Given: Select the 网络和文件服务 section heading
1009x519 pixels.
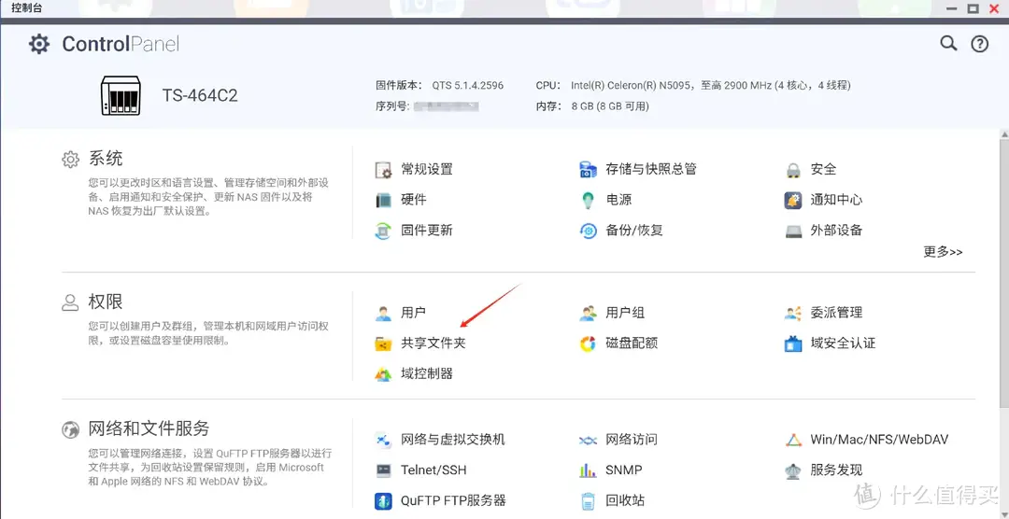Looking at the screenshot, I should click(149, 428).
